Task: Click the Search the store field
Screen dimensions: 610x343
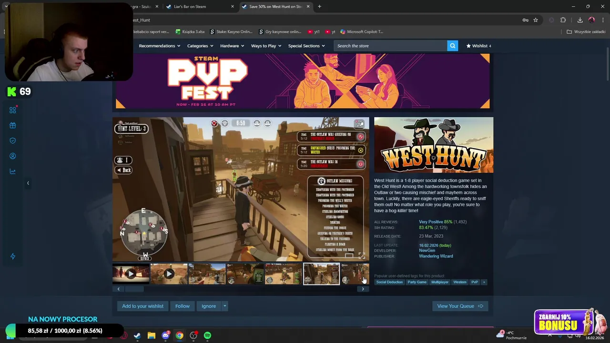Action: point(390,46)
